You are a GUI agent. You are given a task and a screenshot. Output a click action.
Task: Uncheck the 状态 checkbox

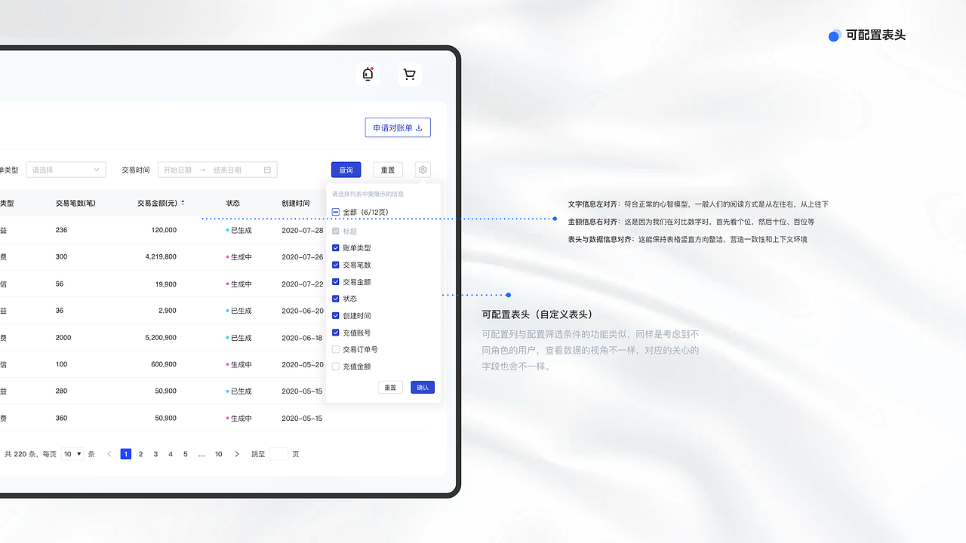point(336,299)
